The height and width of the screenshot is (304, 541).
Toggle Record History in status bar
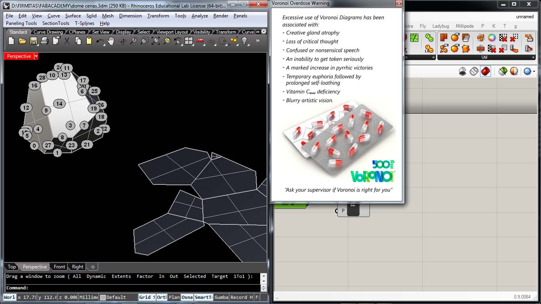(x=241, y=297)
